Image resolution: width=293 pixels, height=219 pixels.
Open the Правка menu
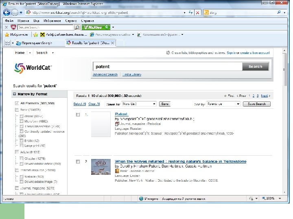(x=23, y=21)
